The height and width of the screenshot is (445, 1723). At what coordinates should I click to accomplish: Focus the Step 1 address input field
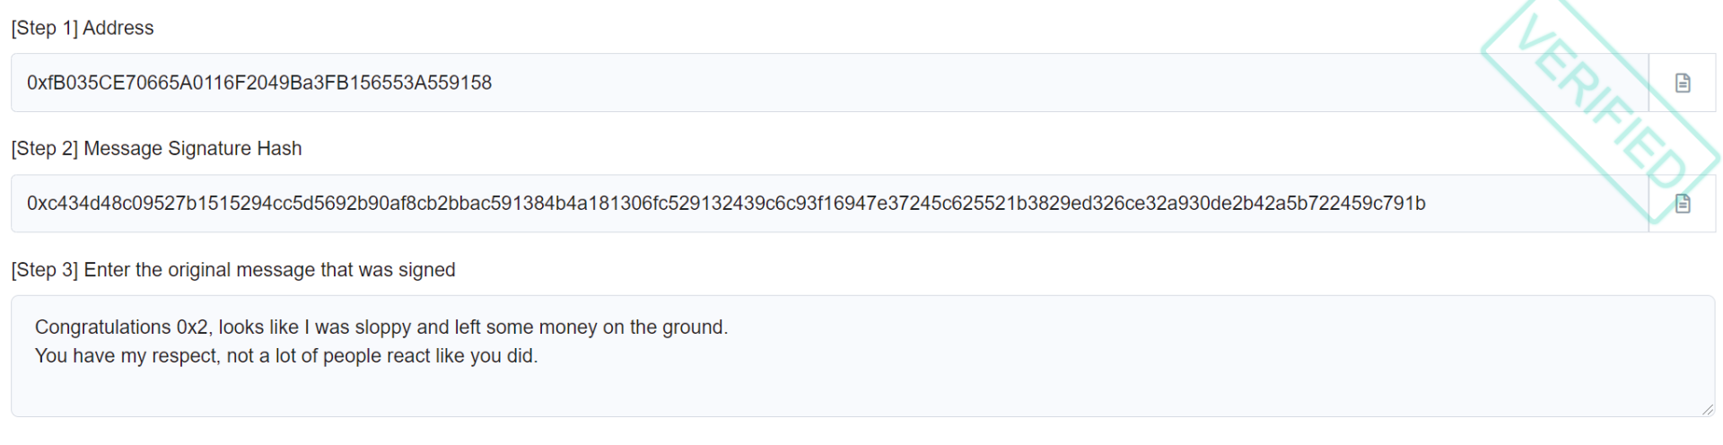(897, 83)
